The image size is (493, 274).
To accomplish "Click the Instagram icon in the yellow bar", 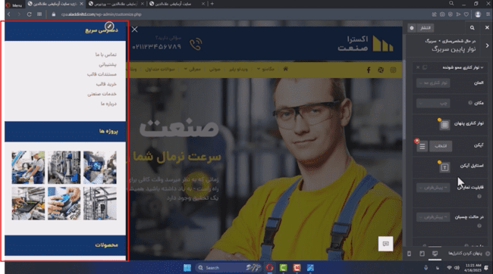I will pos(393,70).
